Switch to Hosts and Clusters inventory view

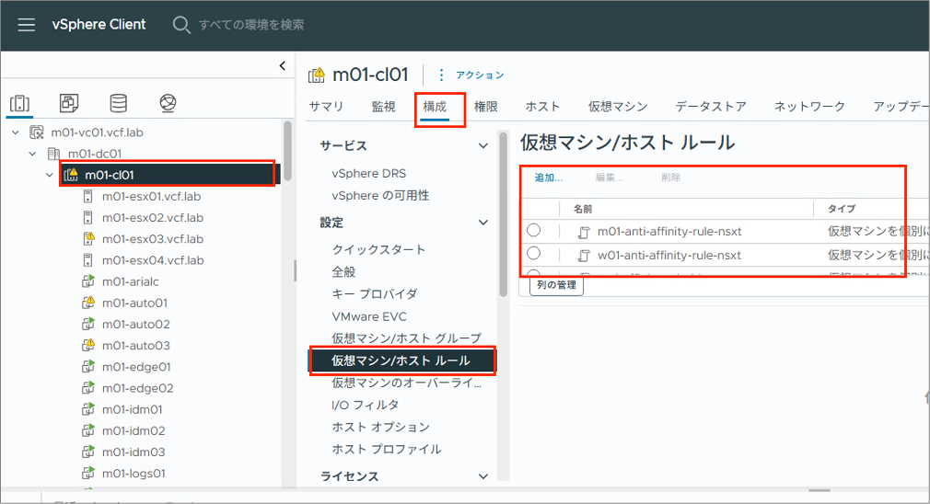point(19,104)
